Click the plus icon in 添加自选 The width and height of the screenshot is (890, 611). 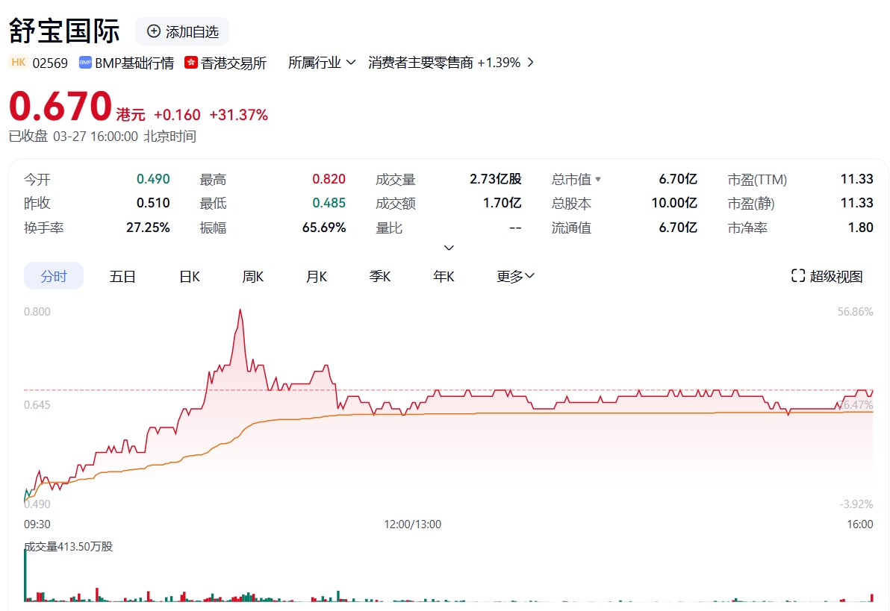[154, 31]
